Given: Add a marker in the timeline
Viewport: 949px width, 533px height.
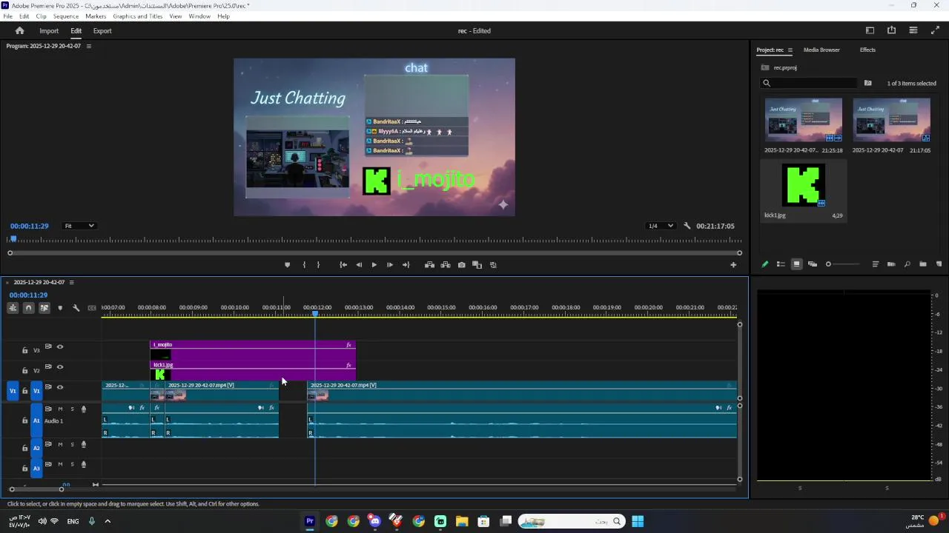Looking at the screenshot, I should point(60,308).
